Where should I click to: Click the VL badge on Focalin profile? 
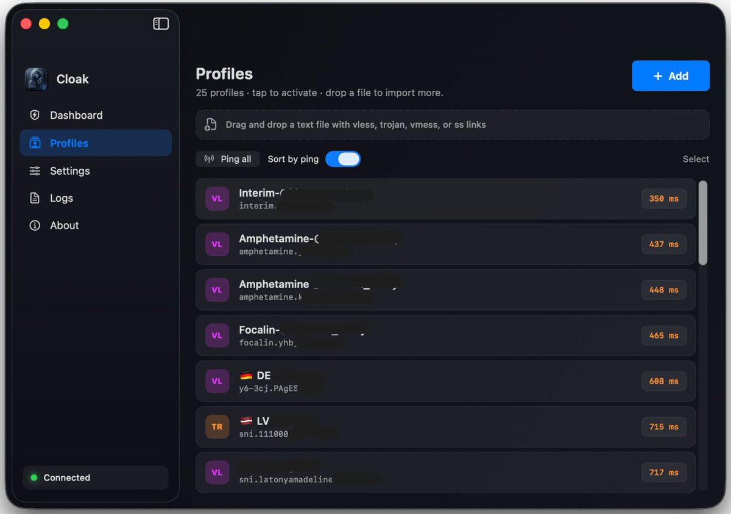(217, 336)
